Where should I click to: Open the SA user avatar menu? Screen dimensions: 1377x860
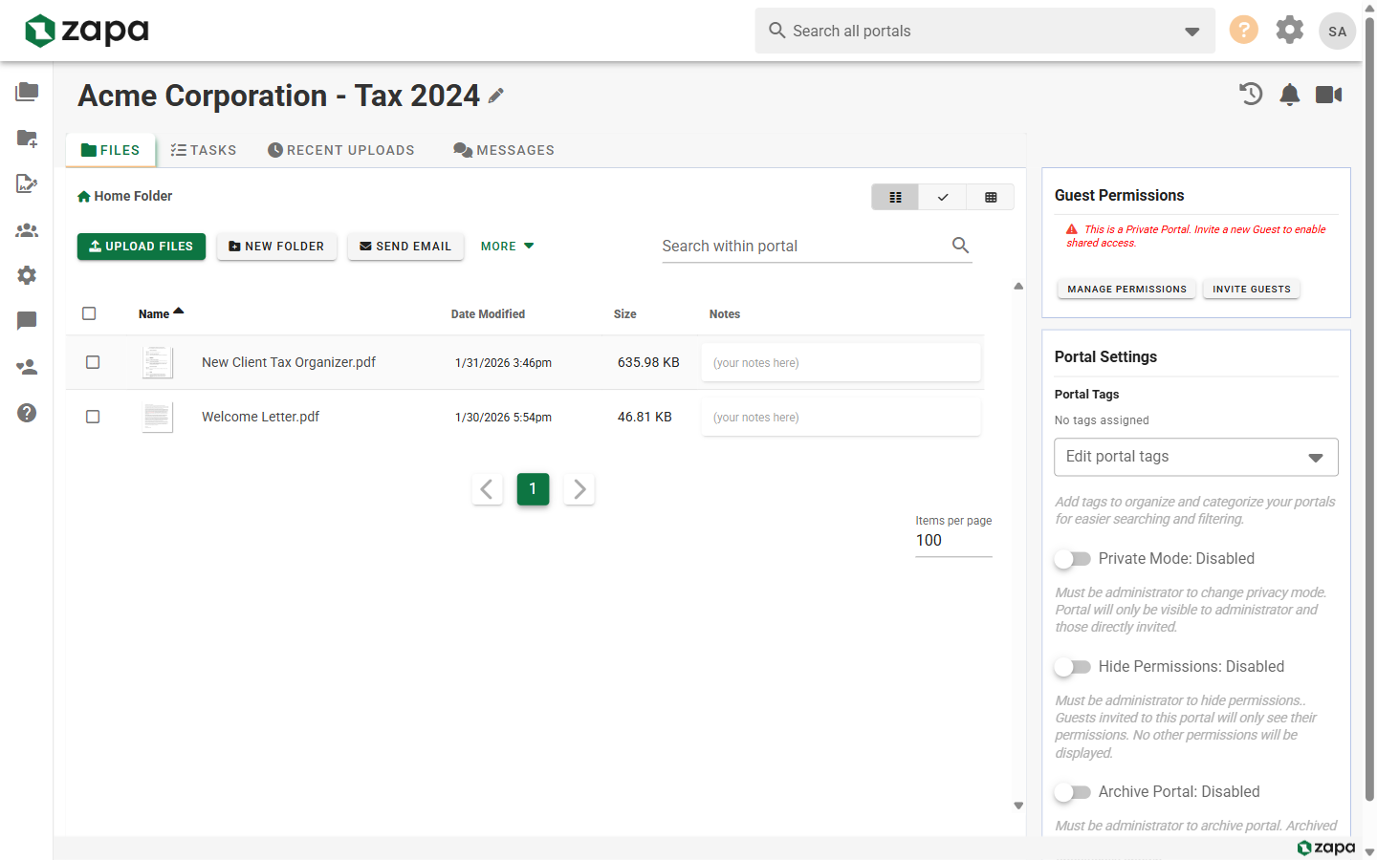tap(1337, 31)
